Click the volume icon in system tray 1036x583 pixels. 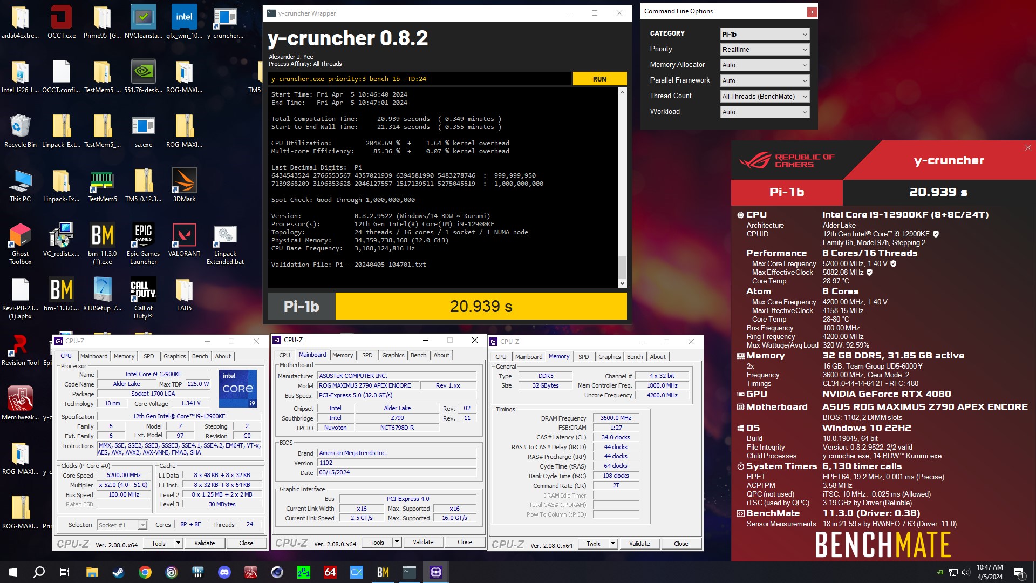[966, 572]
